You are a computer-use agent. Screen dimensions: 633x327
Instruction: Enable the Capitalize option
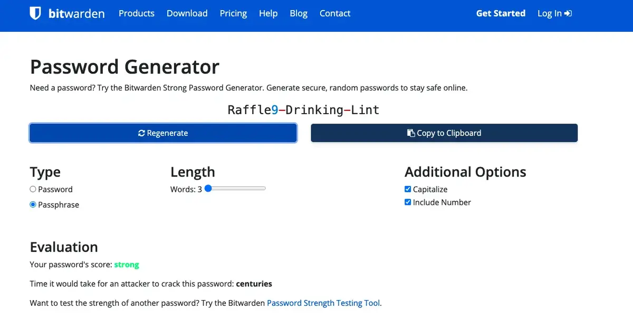pos(407,189)
